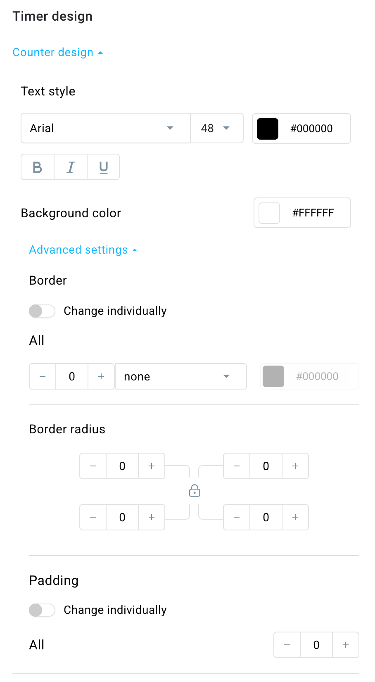375x682 pixels.
Task: Click the minus stepper for border width
Action: point(42,376)
